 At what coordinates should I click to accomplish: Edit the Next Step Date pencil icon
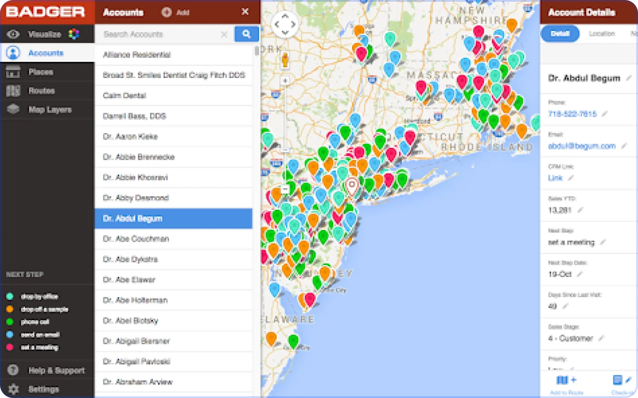(580, 274)
